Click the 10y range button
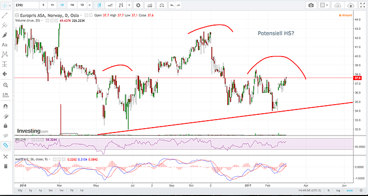Viewport: 368px width, 196px height. point(20,190)
